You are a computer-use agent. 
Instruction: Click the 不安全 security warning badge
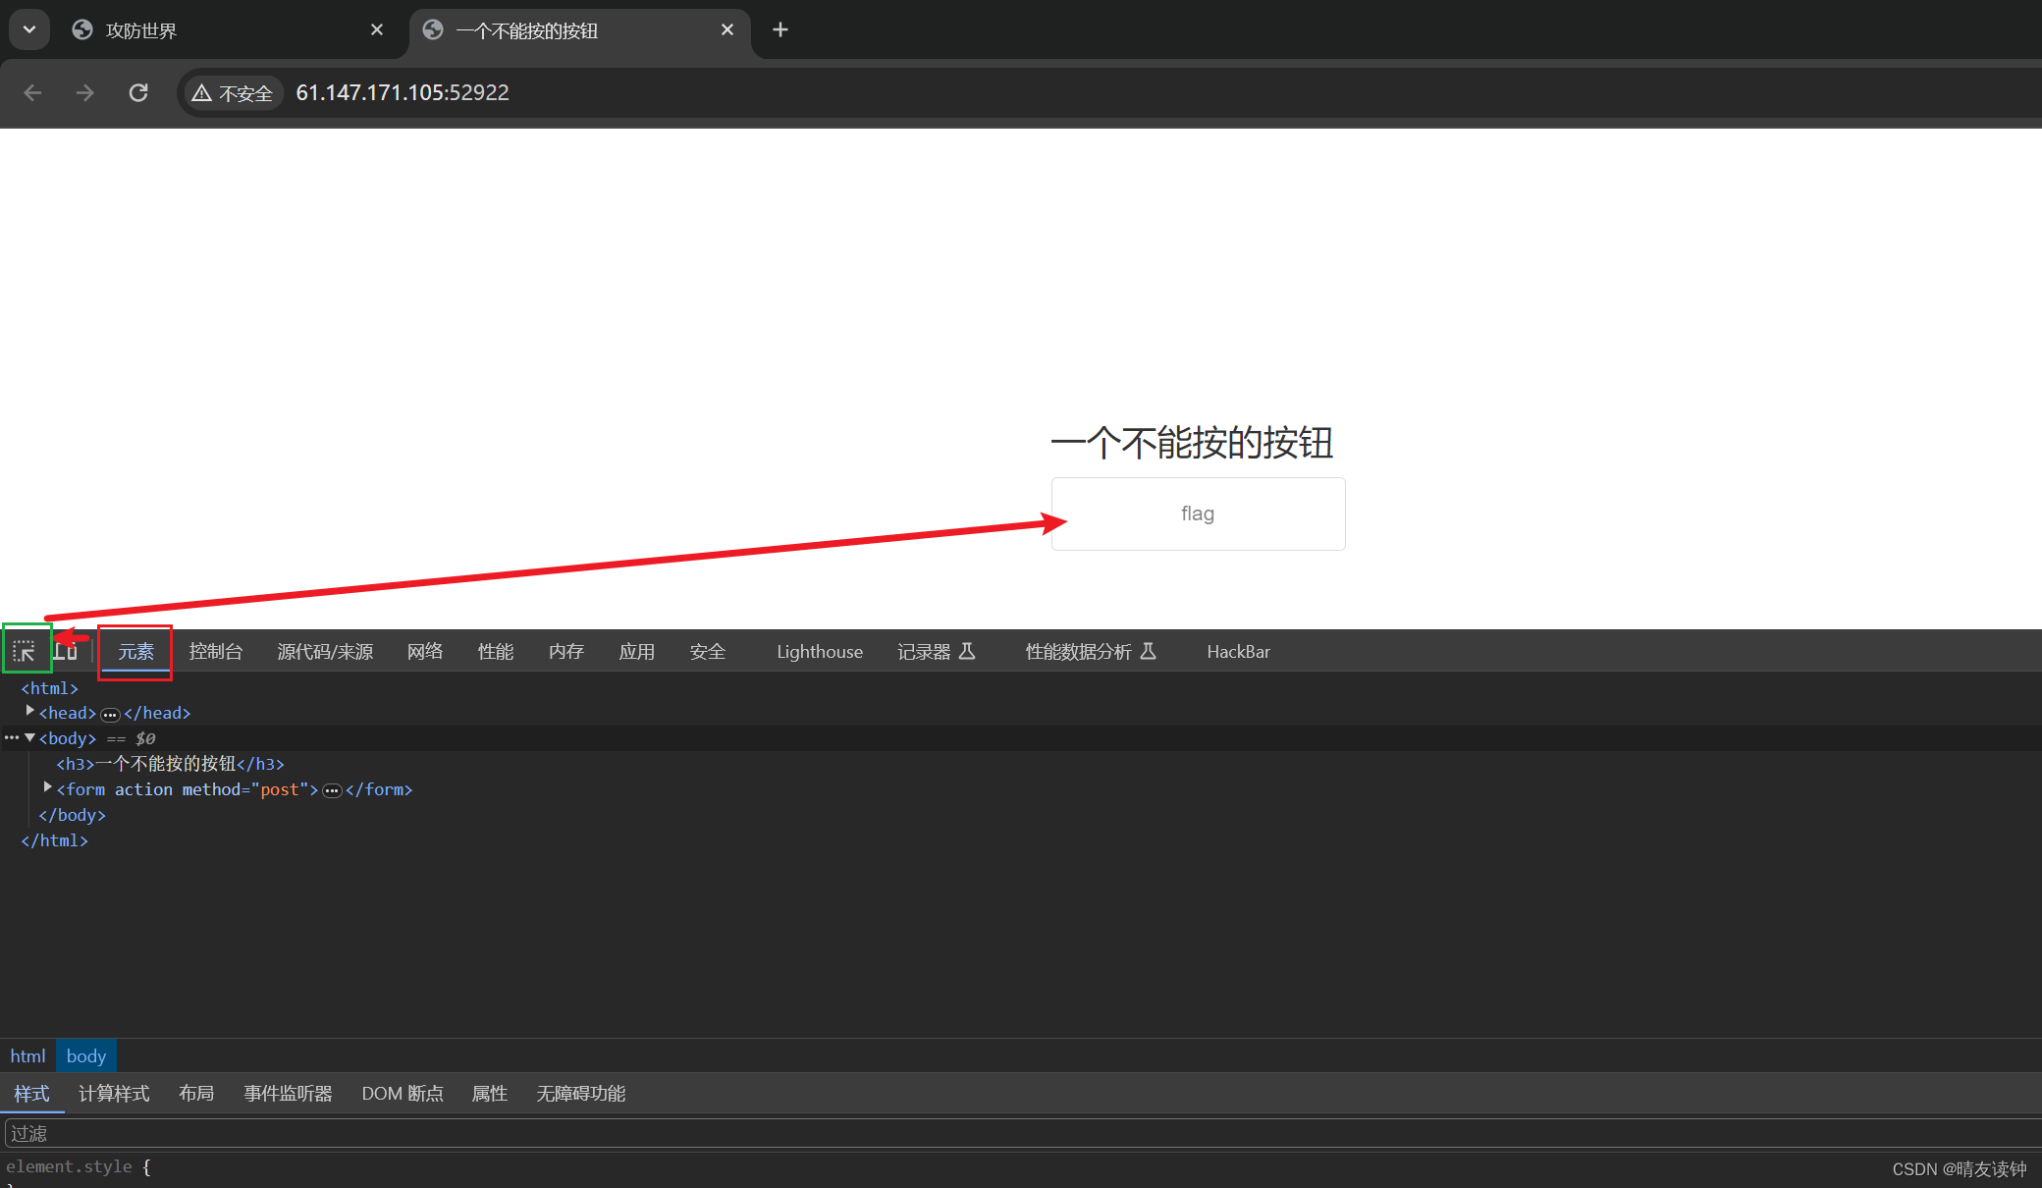pos(233,92)
